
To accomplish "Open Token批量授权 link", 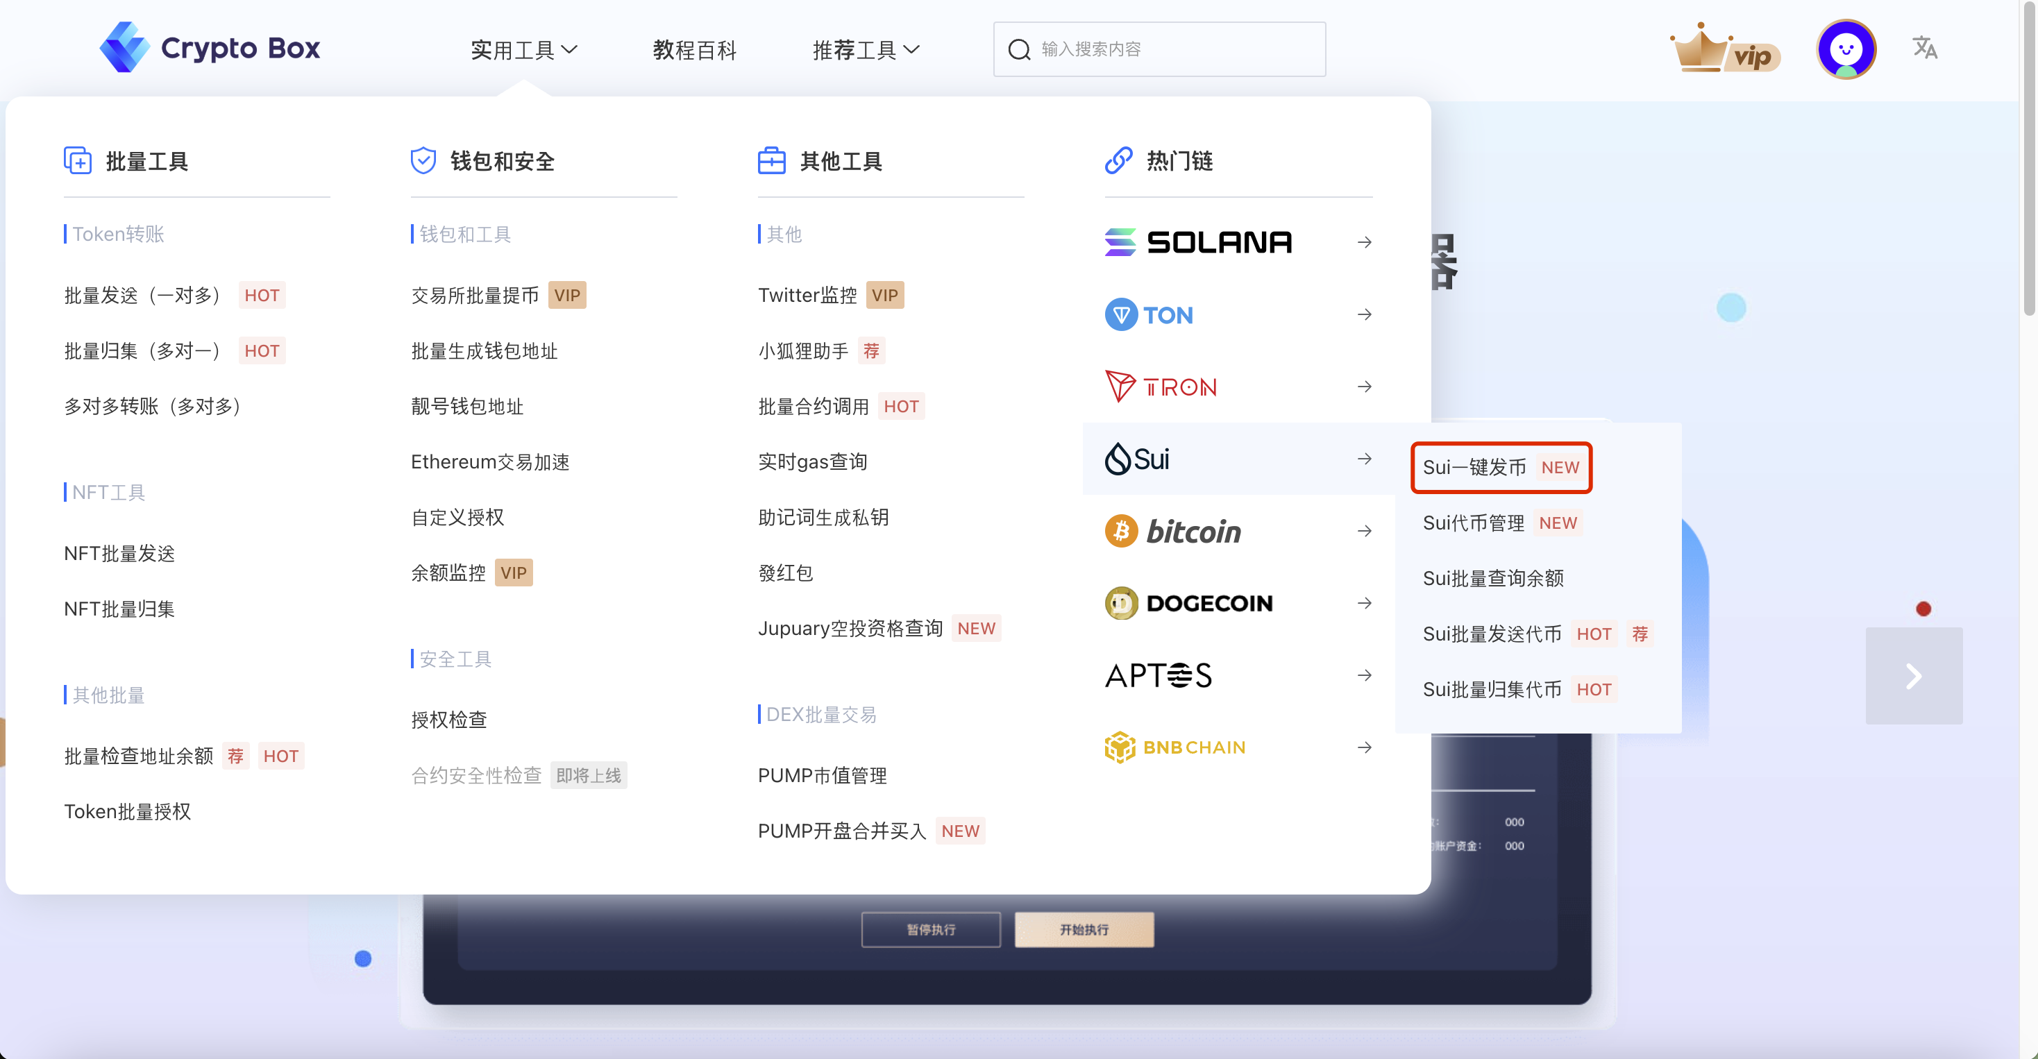I will point(128,811).
